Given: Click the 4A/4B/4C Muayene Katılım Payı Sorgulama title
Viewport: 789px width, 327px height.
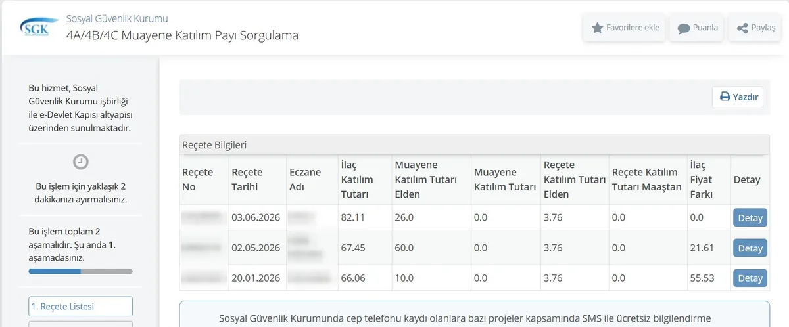Looking at the screenshot, I should 182,35.
